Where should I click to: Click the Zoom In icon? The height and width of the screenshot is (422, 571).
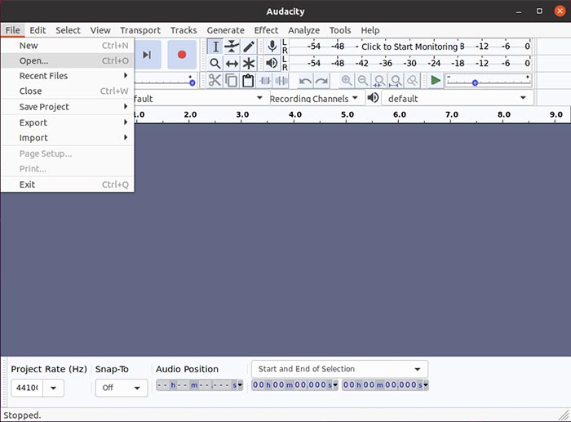[x=347, y=81]
